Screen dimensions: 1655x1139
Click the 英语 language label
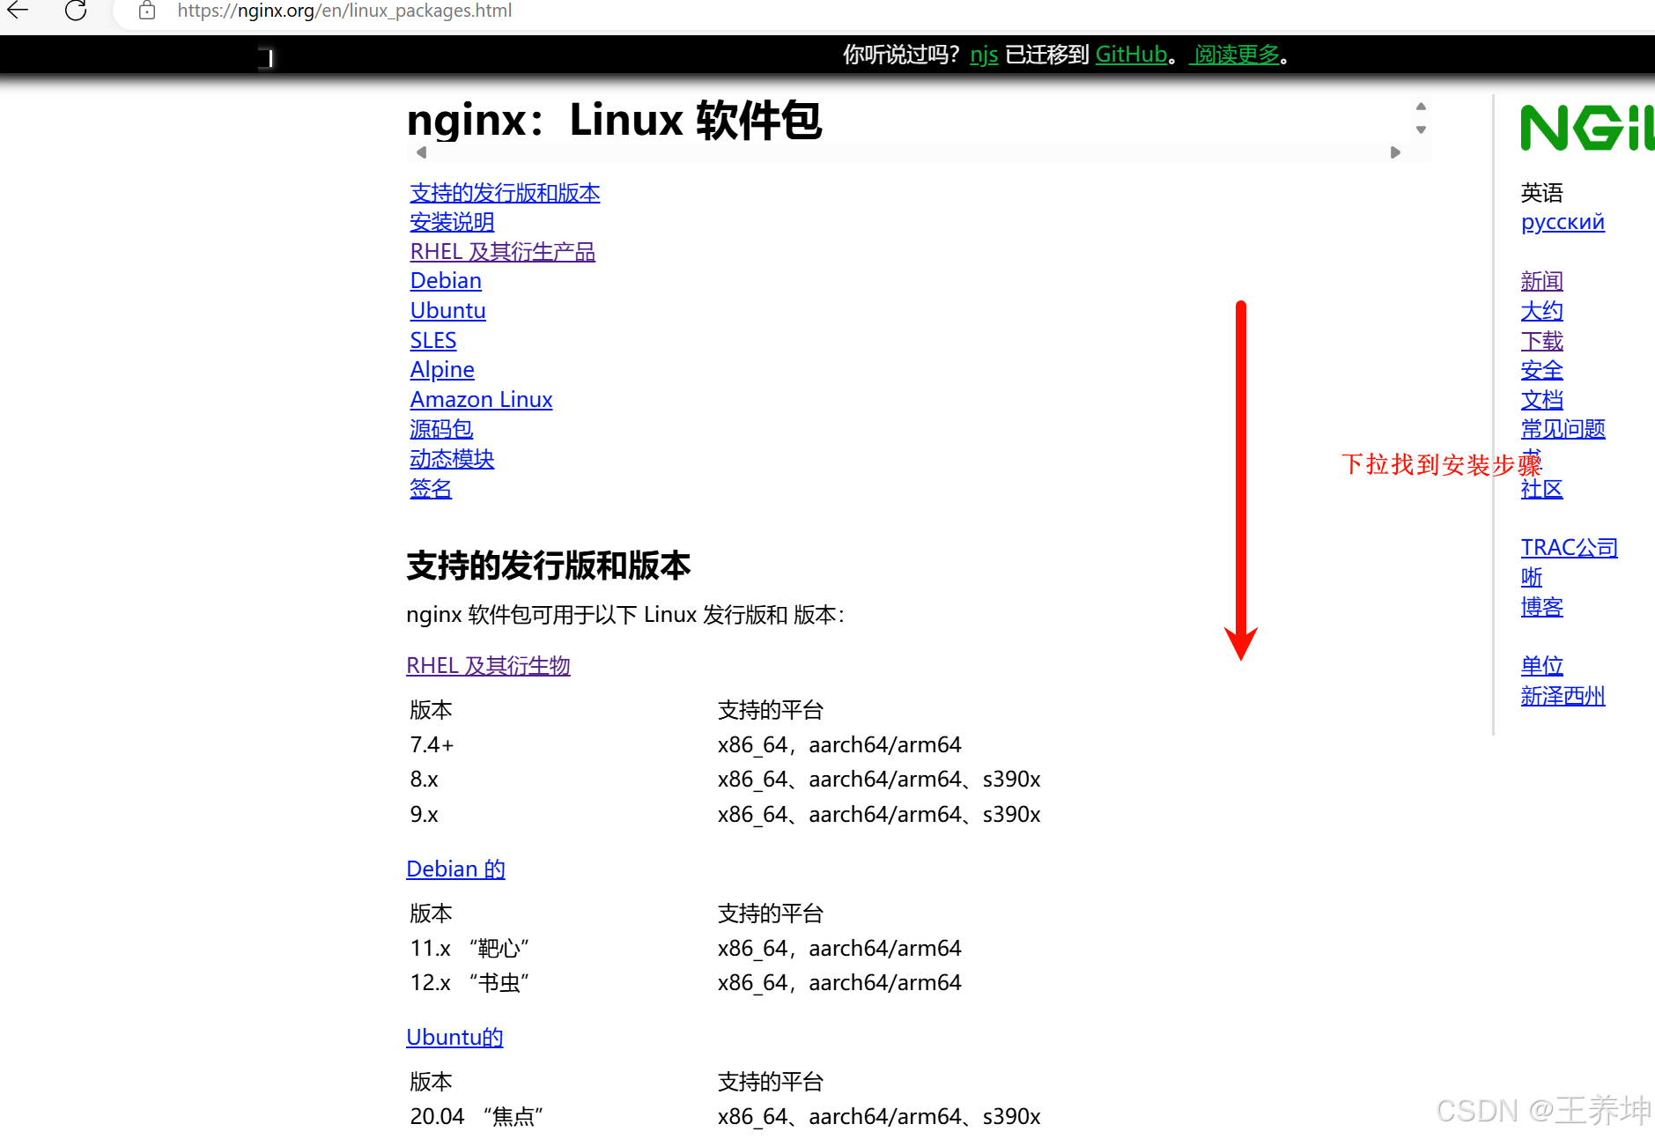click(x=1541, y=193)
